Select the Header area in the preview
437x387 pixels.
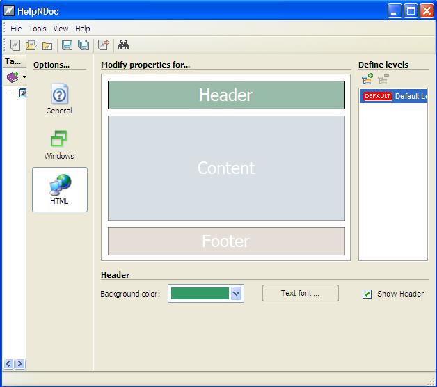(x=226, y=95)
